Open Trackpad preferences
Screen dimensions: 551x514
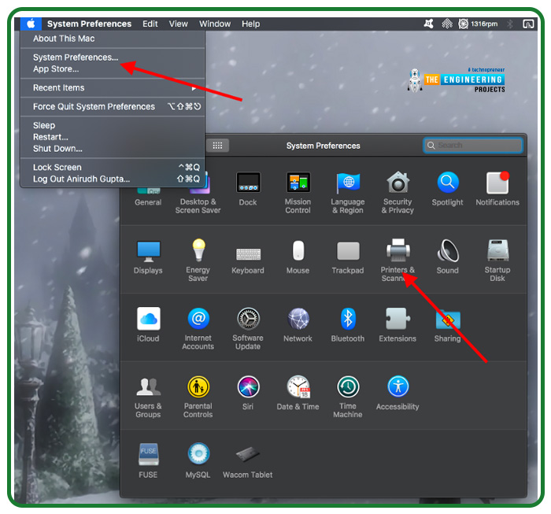348,257
